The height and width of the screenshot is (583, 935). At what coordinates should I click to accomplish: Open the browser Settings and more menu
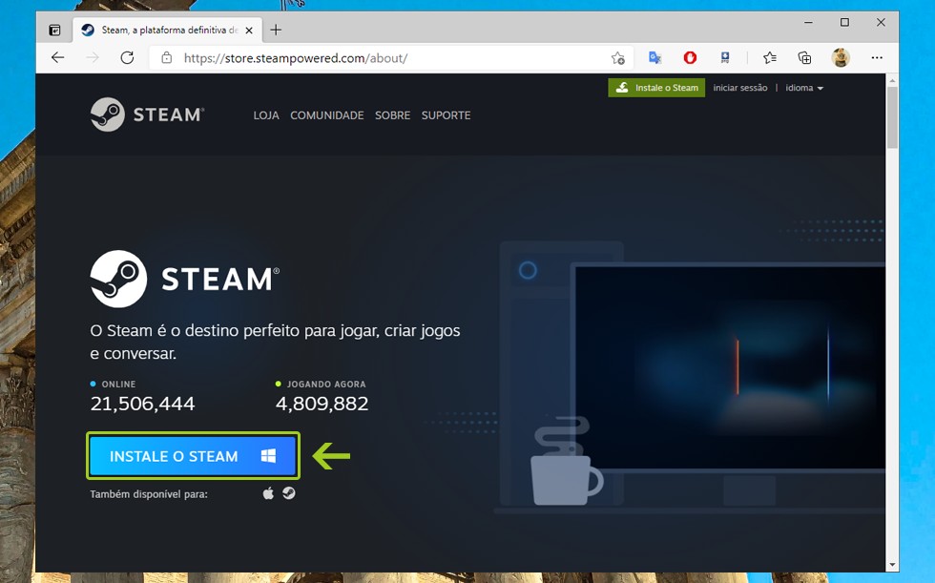877,57
